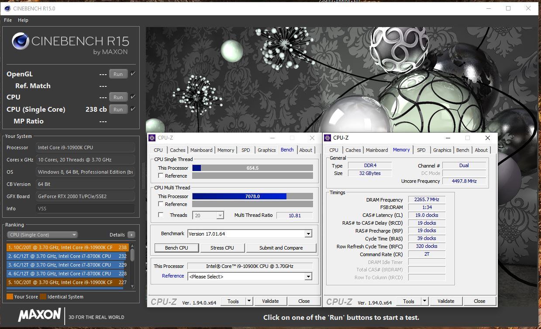Click the Multi Thread Ratio 10.81 value
This screenshot has height=329, width=541.
(x=295, y=216)
